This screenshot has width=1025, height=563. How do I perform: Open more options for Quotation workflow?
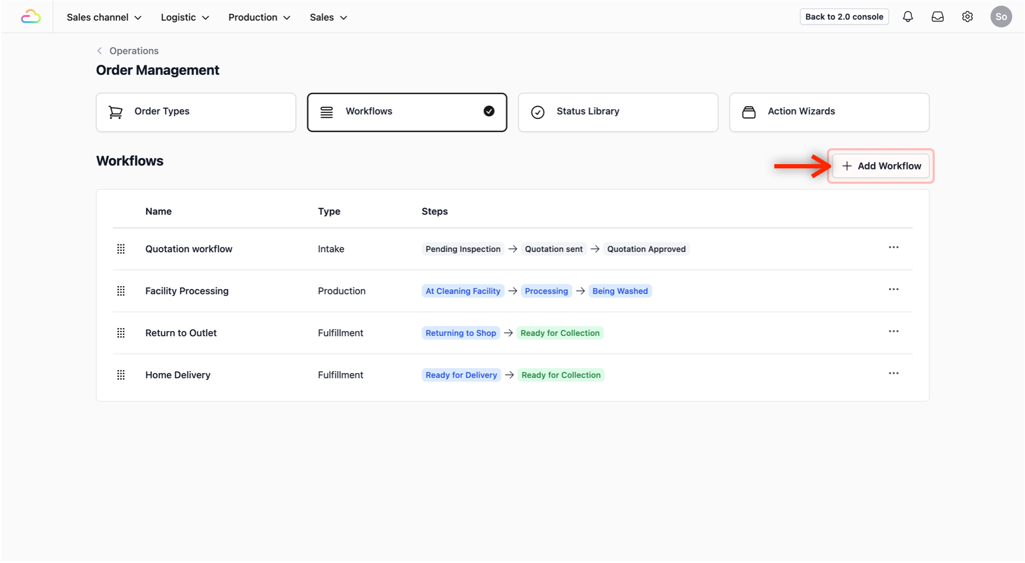click(894, 248)
